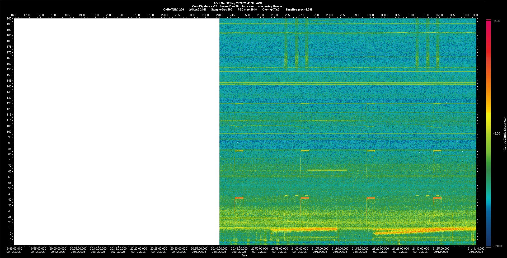Click the Time x-axis title

click(244, 255)
